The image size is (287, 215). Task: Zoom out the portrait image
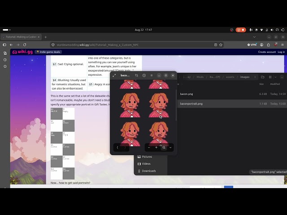point(149,147)
